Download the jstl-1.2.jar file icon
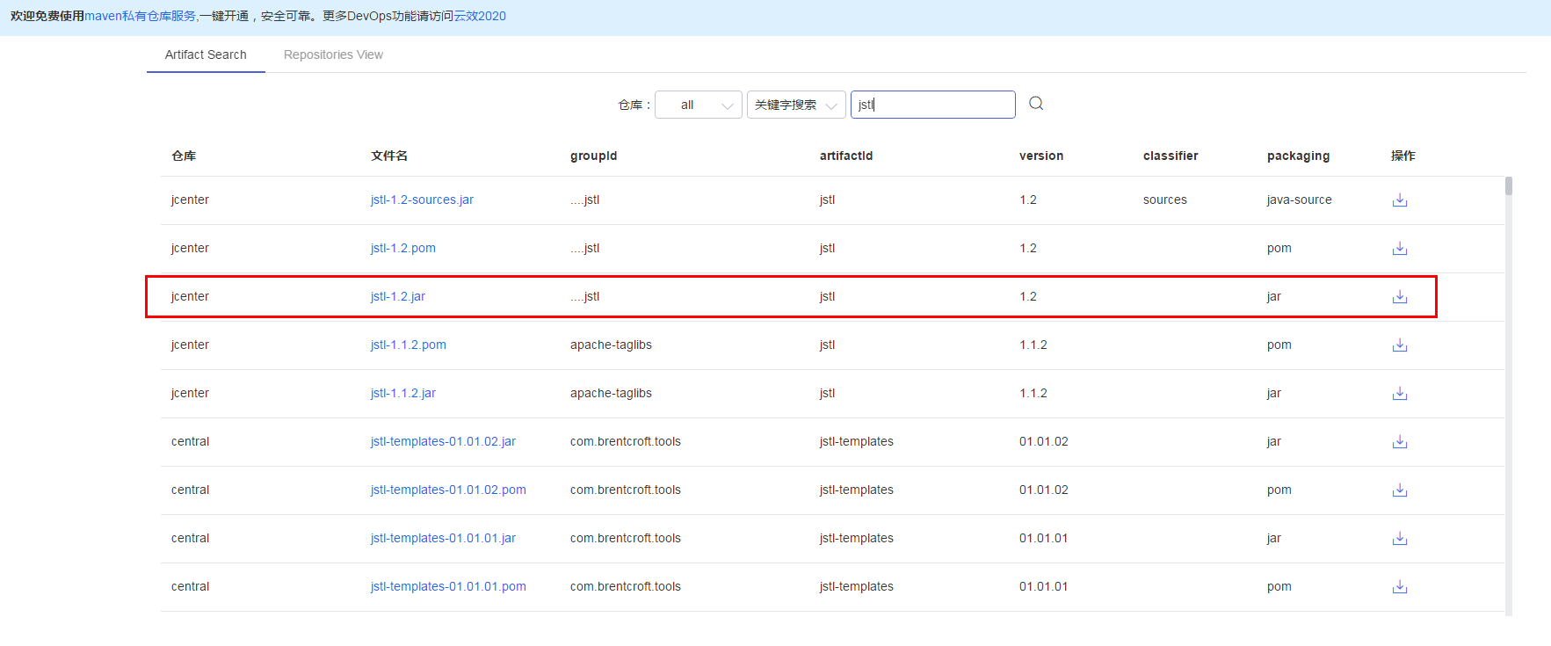The height and width of the screenshot is (646, 1551). pyautogui.click(x=1400, y=297)
